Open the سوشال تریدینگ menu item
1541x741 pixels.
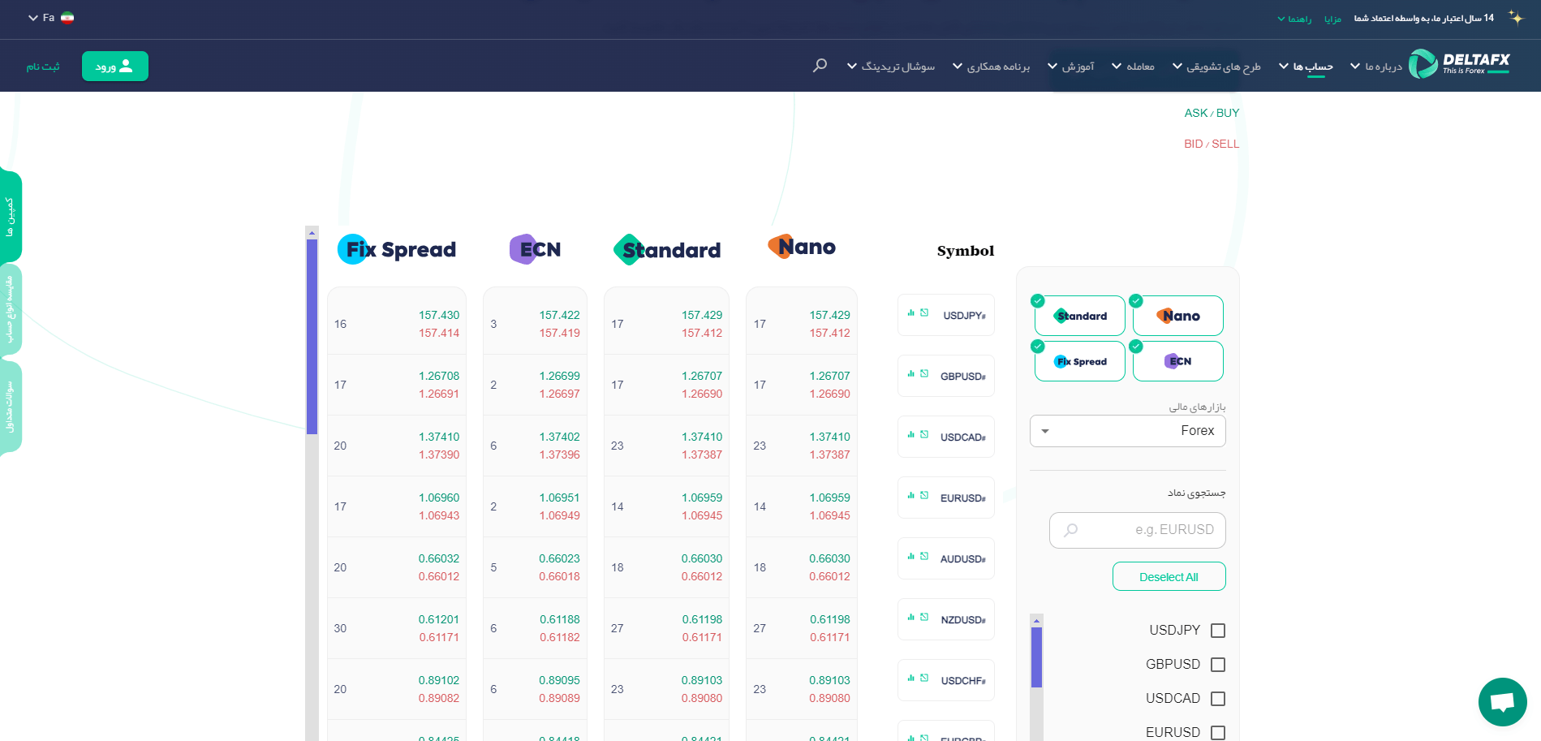891,67
